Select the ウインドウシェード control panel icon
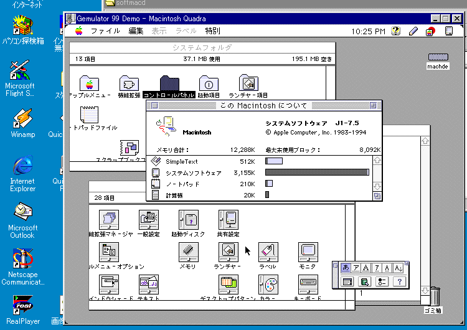Viewport: 467px width, 330px height. point(109,284)
